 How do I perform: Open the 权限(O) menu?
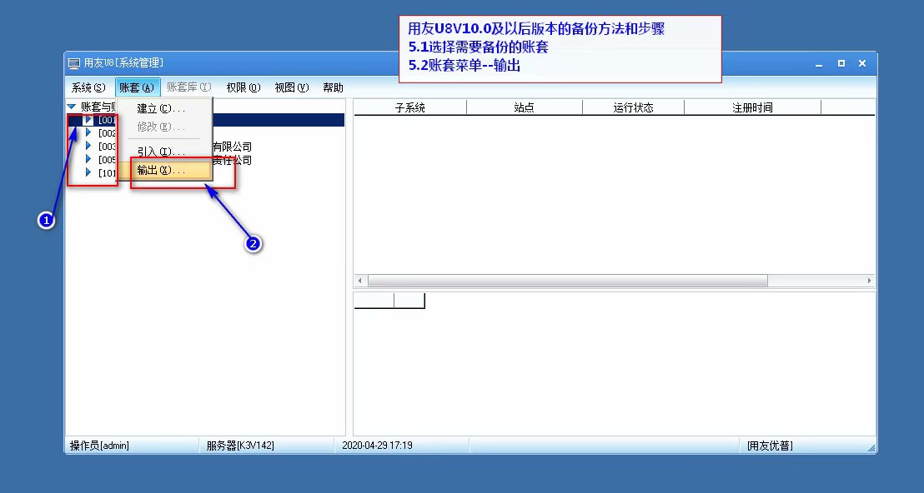244,87
